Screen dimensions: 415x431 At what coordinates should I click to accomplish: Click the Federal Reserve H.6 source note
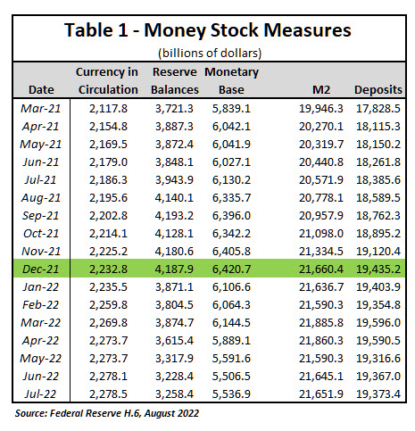pyautogui.click(x=107, y=413)
